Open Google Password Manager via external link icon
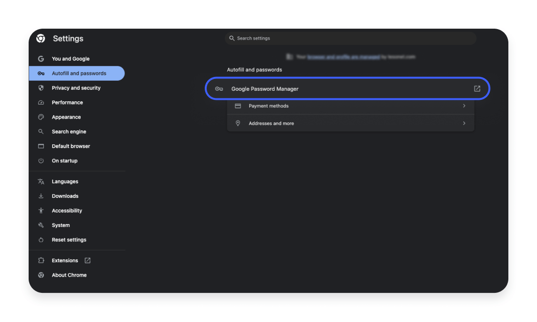The height and width of the screenshot is (322, 537). point(477,88)
